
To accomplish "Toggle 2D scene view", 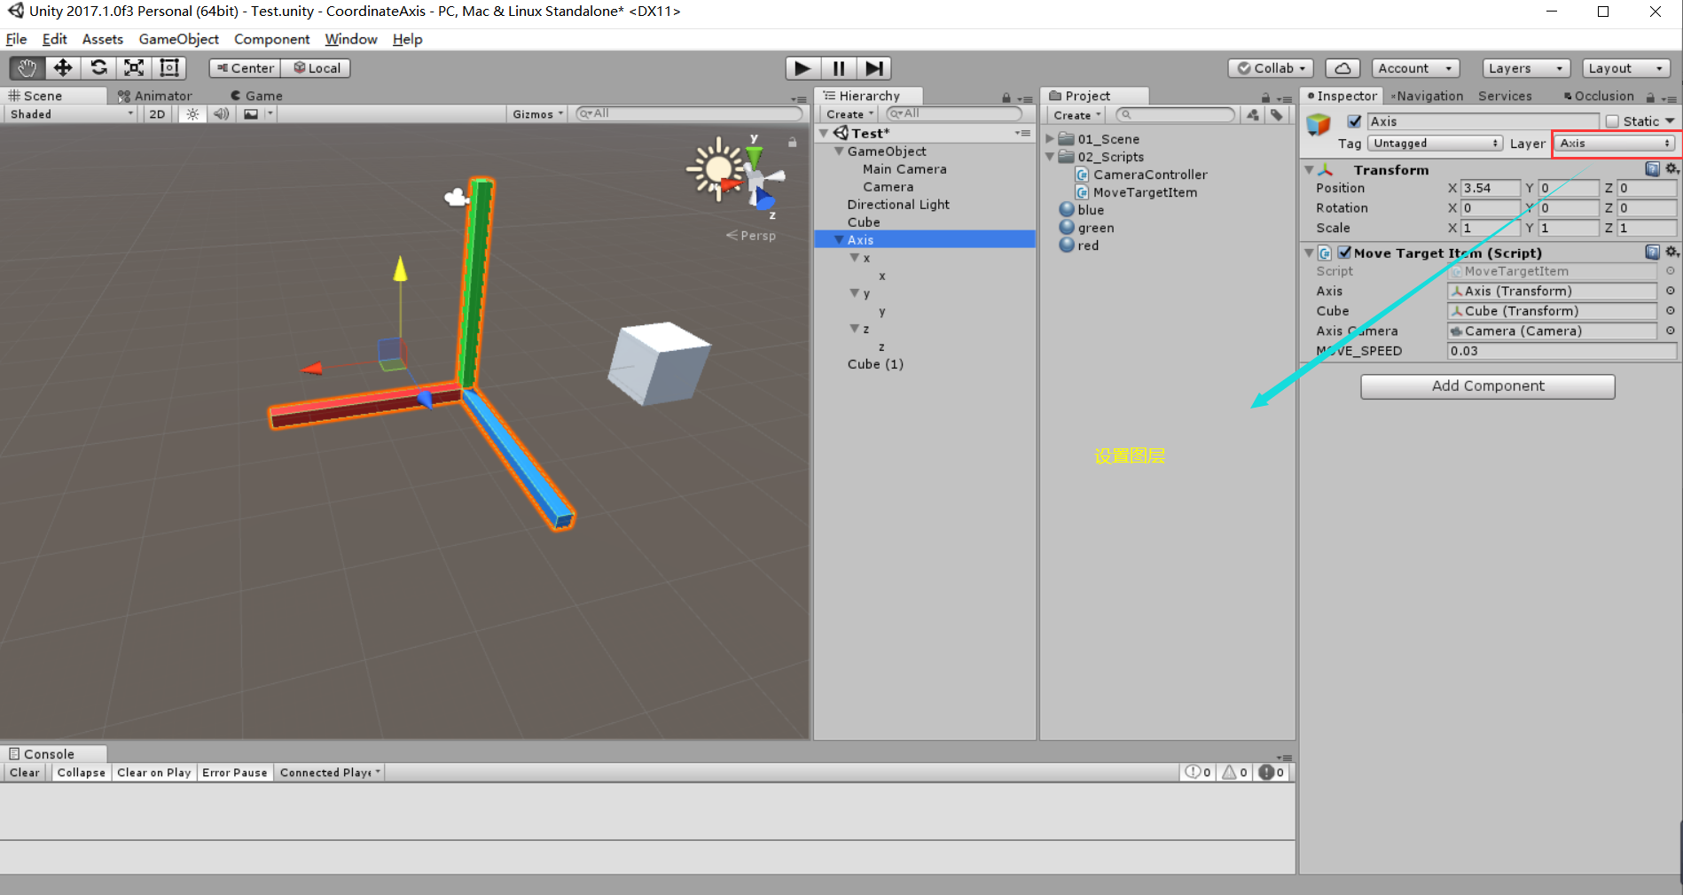I will pyautogui.click(x=157, y=114).
